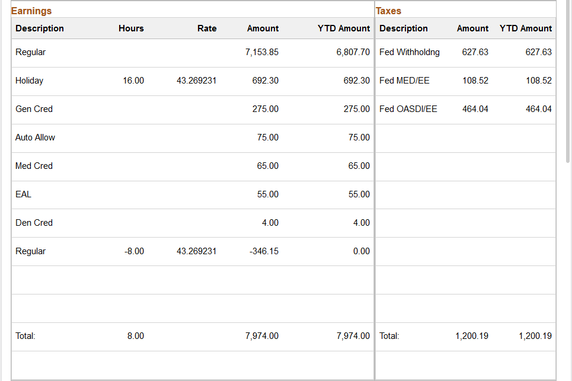
Task: Click the Hours column header
Action: [131, 28]
